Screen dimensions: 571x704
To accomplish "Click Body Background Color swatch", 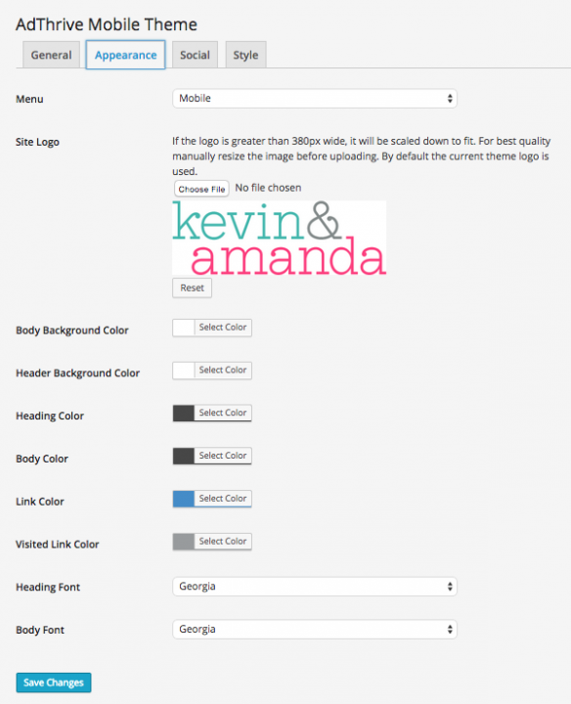I will click(x=184, y=328).
